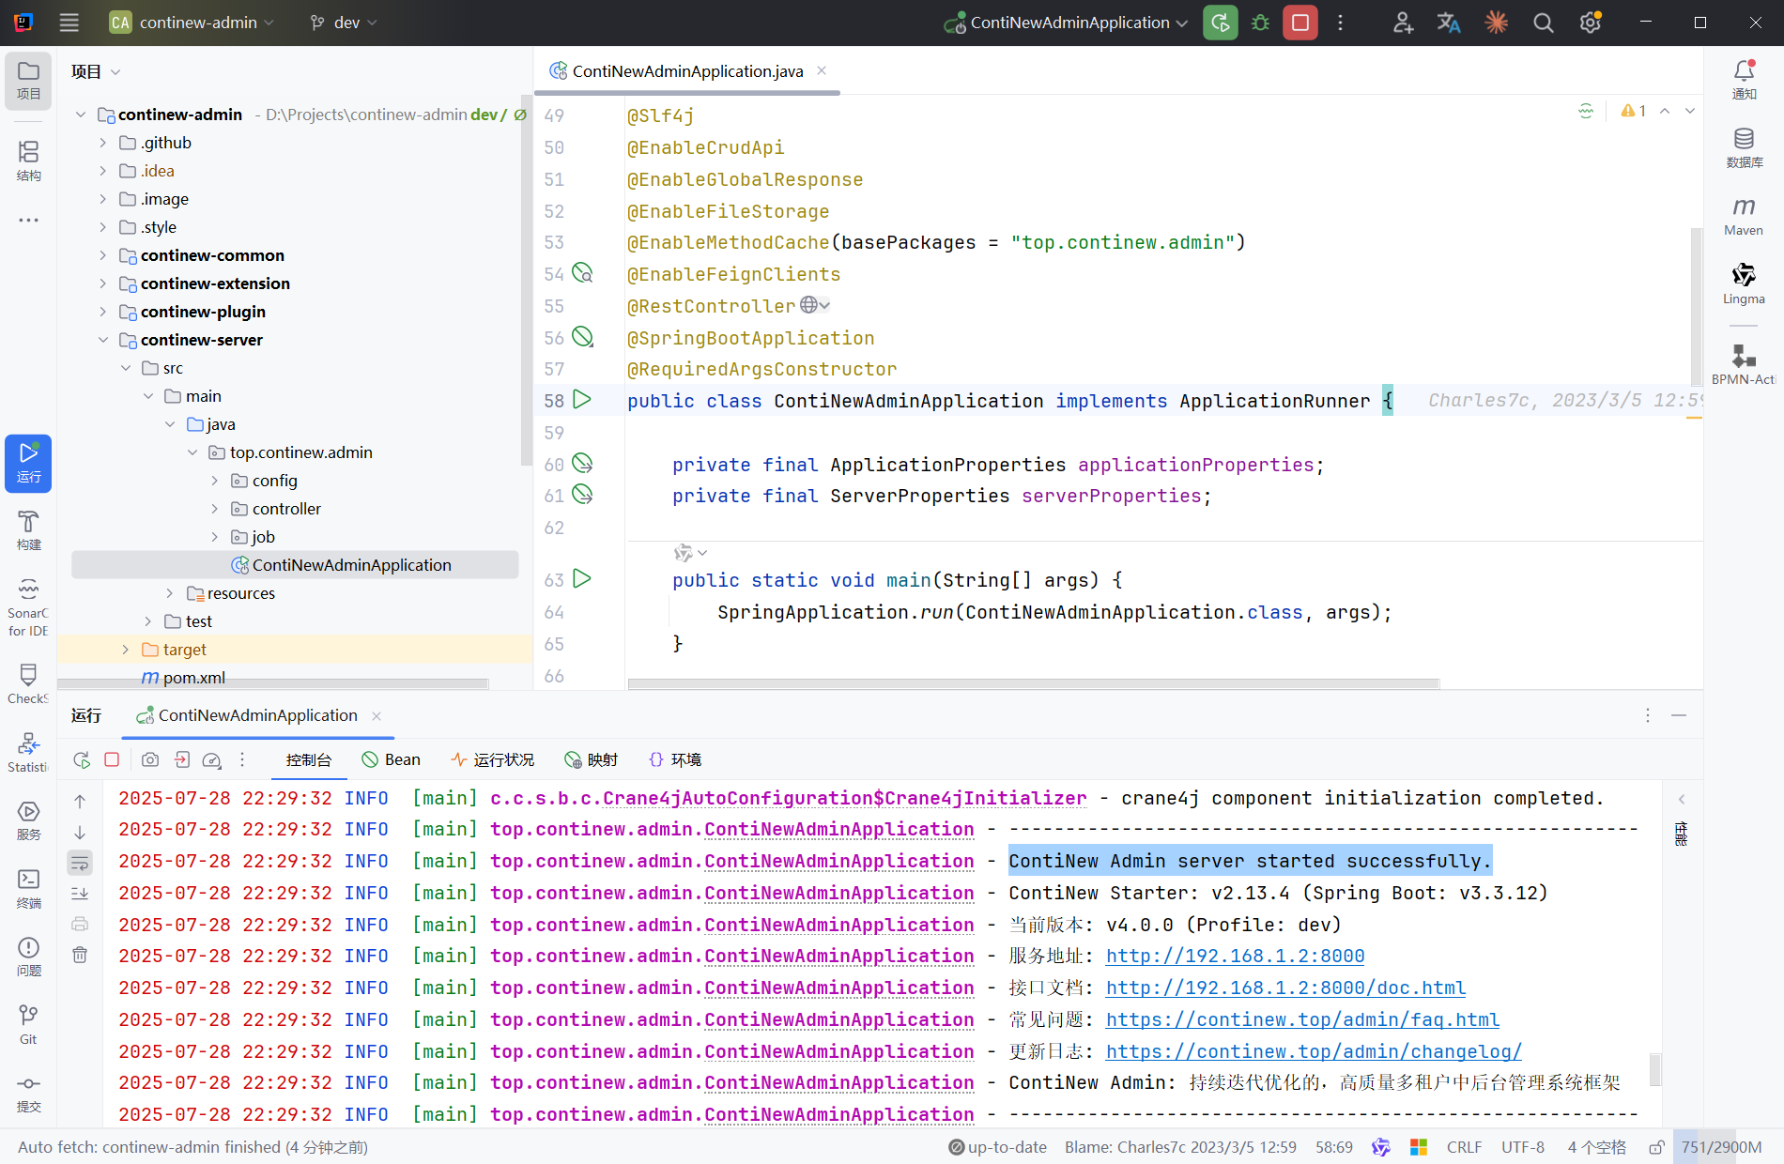
Task: Open the Problems tool window
Action: point(28,957)
